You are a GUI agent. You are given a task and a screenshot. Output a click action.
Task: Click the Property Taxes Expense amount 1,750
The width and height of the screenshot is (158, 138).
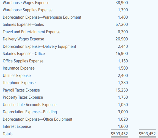pyautogui.click(x=123, y=97)
